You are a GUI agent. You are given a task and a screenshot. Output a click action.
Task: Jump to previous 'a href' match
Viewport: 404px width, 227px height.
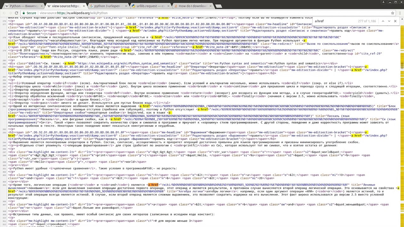(x=383, y=21)
